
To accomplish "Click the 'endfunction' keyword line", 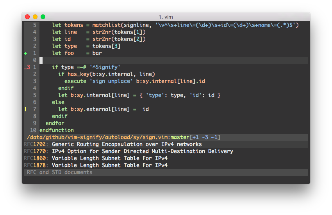I will pyautogui.click(x=57, y=130).
